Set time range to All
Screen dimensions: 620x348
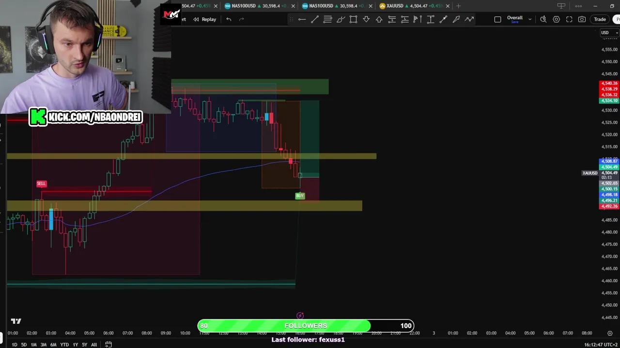94,345
